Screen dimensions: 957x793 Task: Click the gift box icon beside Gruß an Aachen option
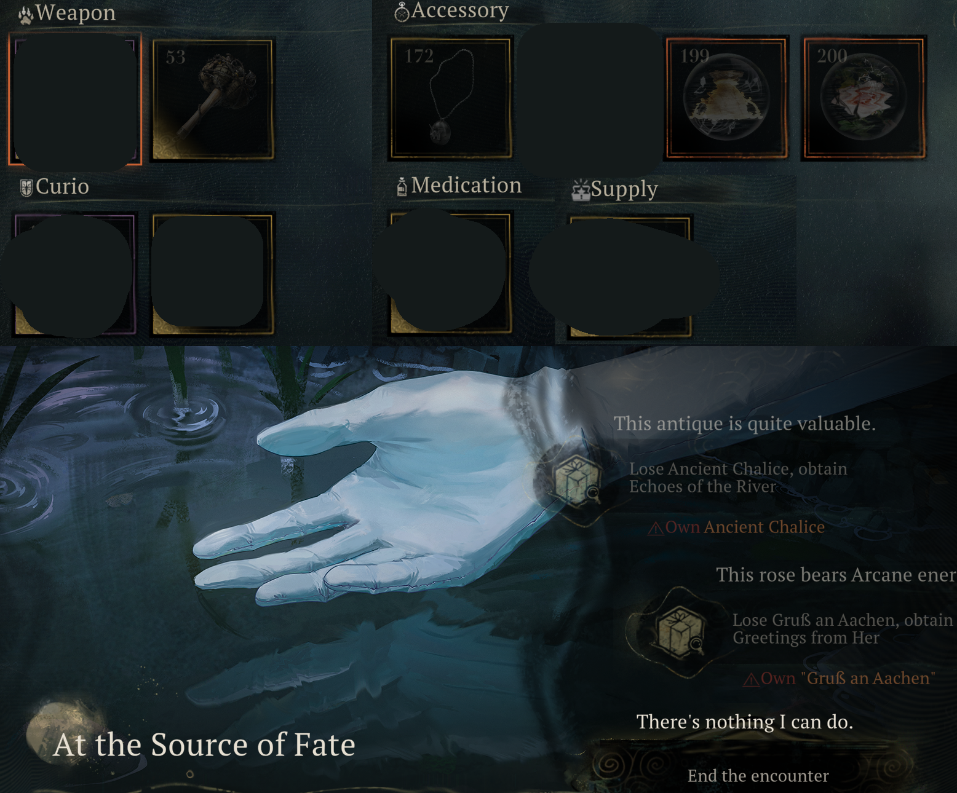[680, 631]
